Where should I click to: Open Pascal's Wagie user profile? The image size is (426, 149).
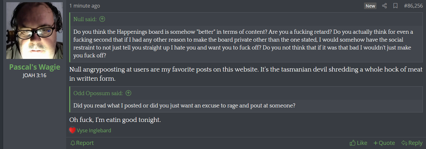pos(35,67)
